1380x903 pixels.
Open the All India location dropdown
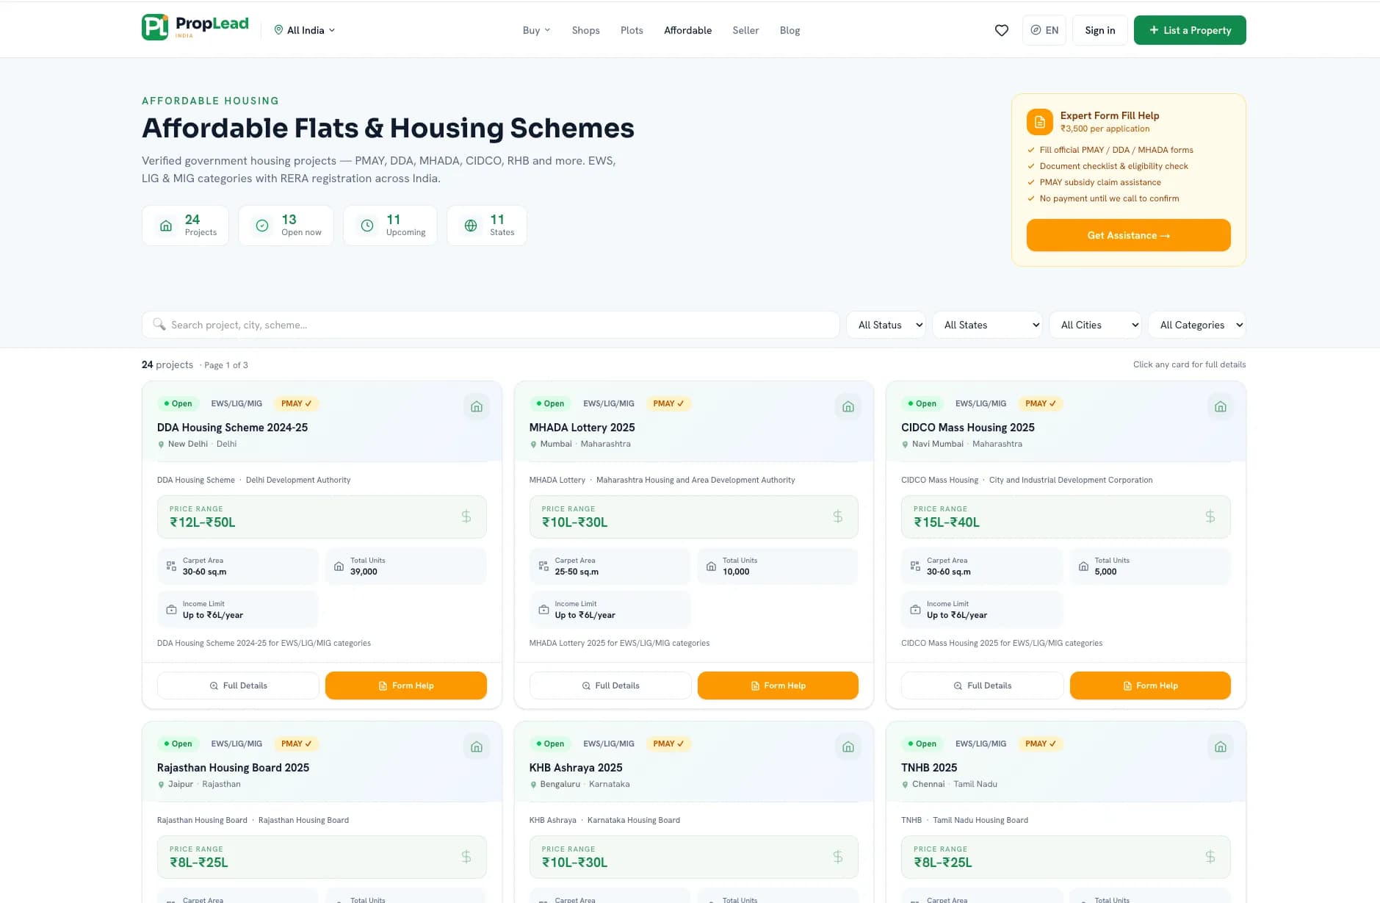click(305, 30)
